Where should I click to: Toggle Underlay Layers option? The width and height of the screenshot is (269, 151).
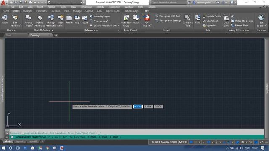click(100, 16)
